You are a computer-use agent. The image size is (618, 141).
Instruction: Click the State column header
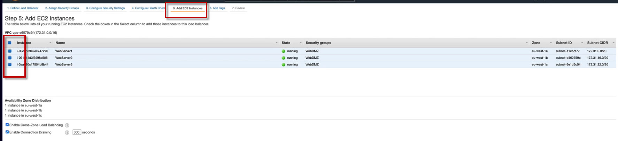286,43
